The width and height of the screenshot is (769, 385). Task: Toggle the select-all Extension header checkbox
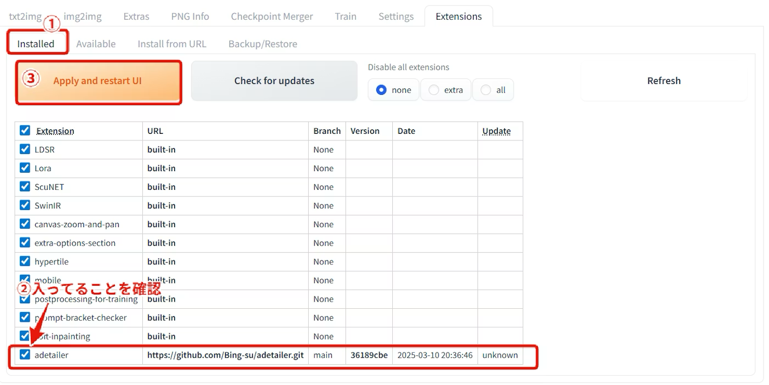(x=25, y=131)
